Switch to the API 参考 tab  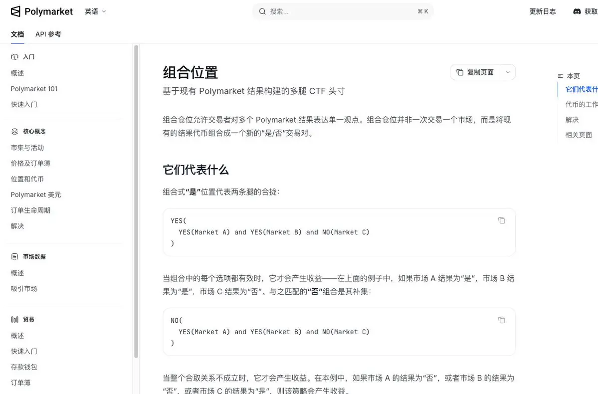coord(48,34)
